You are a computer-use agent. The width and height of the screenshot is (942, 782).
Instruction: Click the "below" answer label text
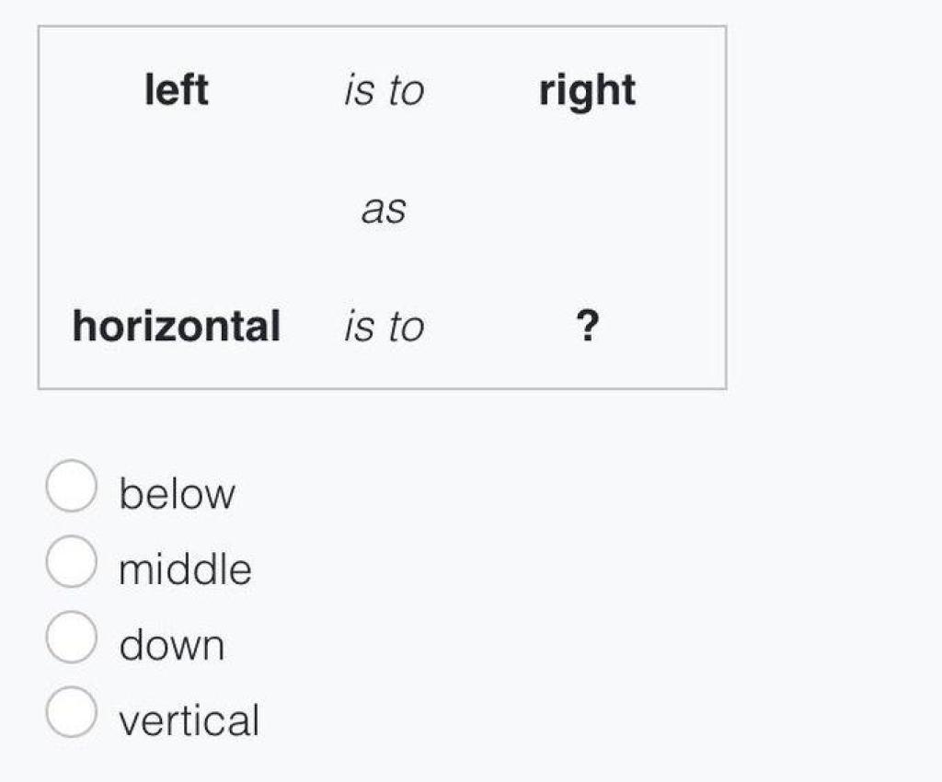click(x=177, y=494)
